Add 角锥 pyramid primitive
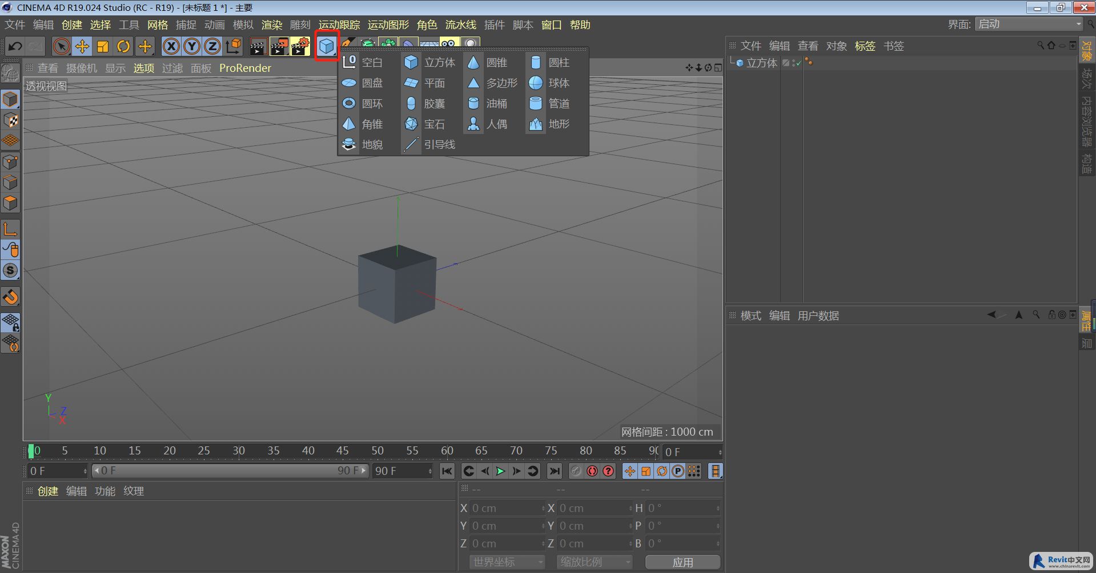1096x573 pixels. pos(363,124)
